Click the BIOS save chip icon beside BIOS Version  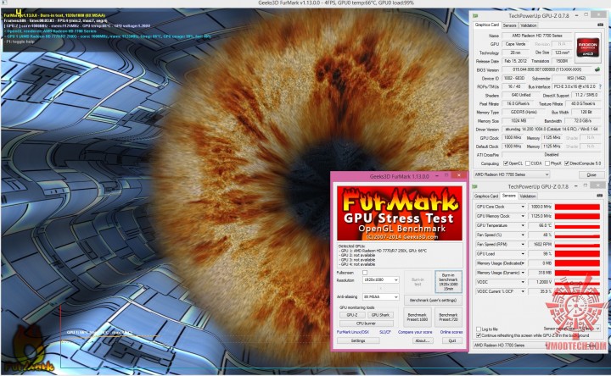coord(597,69)
